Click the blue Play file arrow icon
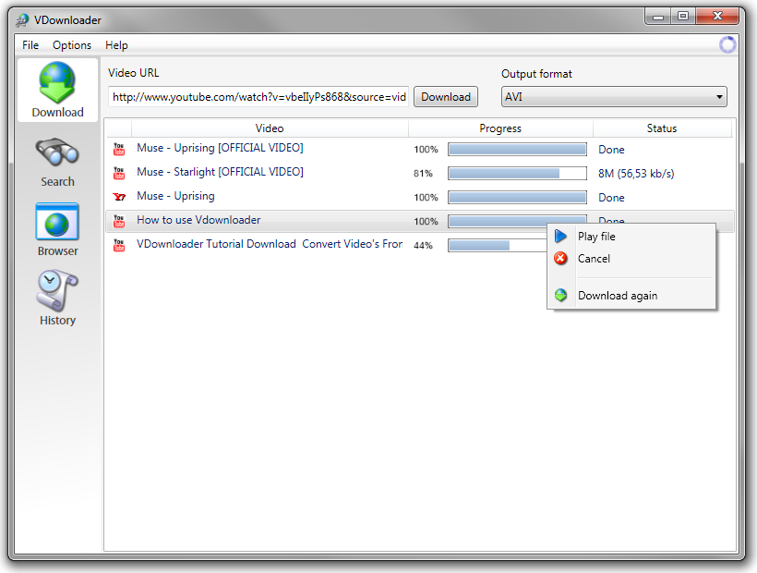Image resolution: width=757 pixels, height=573 pixels. pos(560,237)
